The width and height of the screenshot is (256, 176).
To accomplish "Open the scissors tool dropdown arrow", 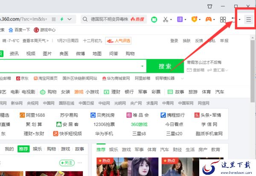I will tap(171, 20).
